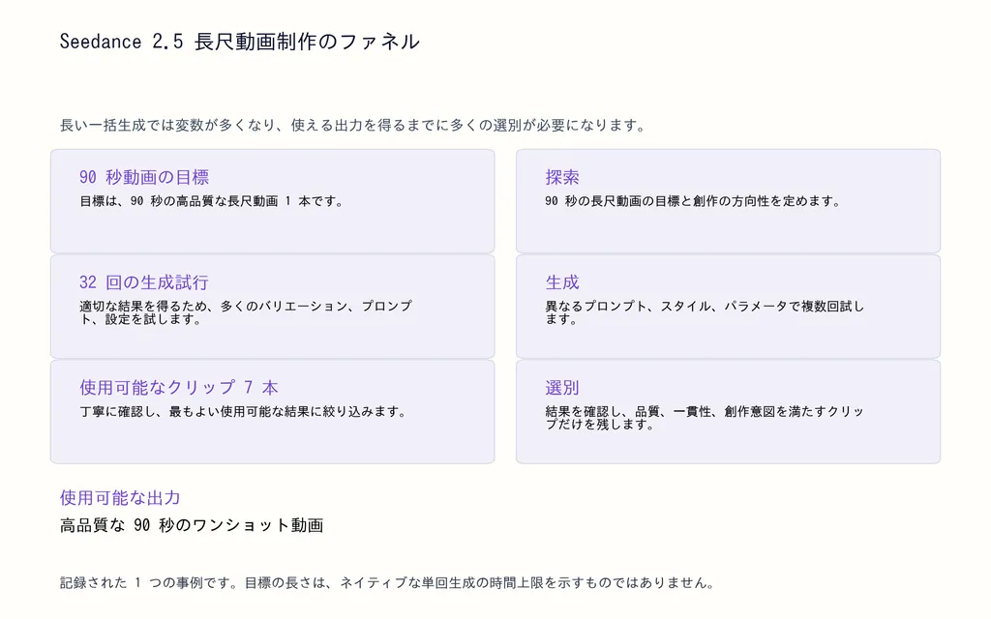Select the '90 秒動画の目標' card heading
Viewport: 991px width, 619px height.
coord(144,177)
